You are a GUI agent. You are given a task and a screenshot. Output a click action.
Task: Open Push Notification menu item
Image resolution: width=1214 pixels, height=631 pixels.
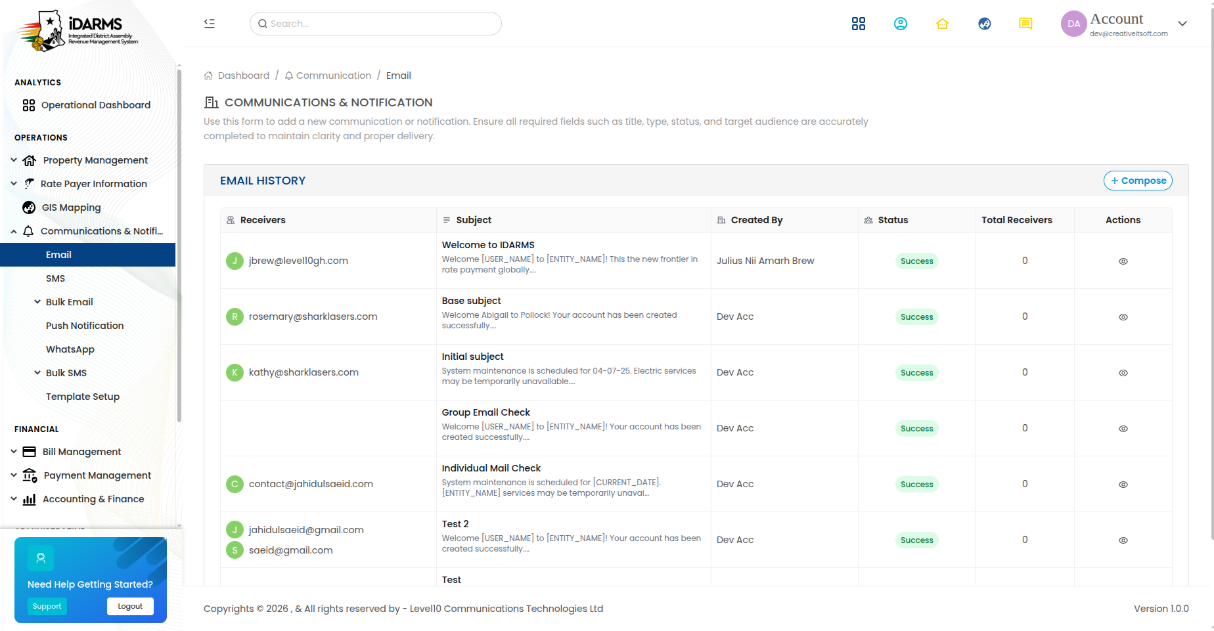tap(85, 326)
